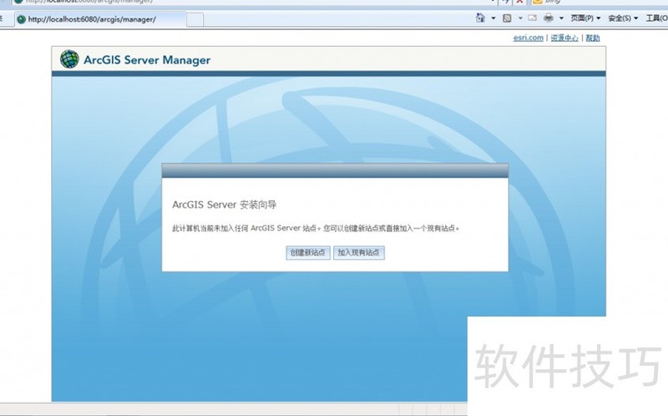Click the tab's page favicon
The height and width of the screenshot is (416, 668).
click(21, 18)
